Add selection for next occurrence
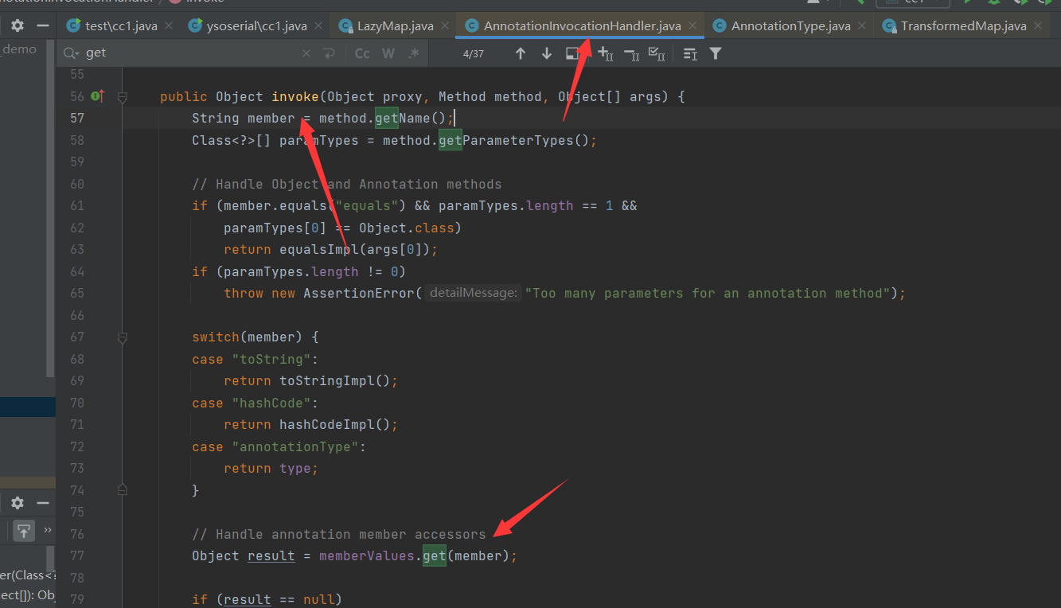The width and height of the screenshot is (1061, 608). (605, 53)
